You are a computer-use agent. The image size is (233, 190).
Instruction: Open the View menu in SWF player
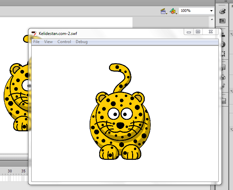coord(48,42)
